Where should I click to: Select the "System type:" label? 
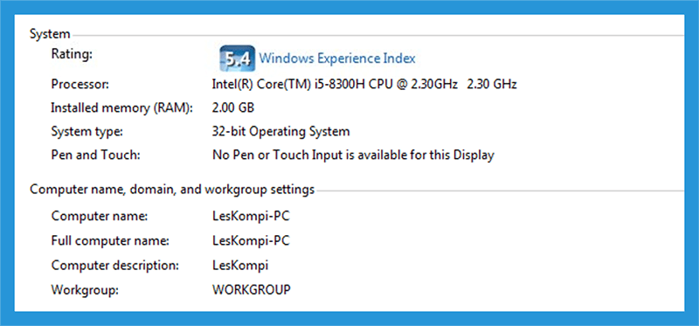click(87, 132)
